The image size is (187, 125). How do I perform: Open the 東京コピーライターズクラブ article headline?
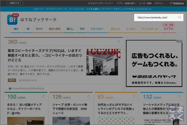coord(45,55)
